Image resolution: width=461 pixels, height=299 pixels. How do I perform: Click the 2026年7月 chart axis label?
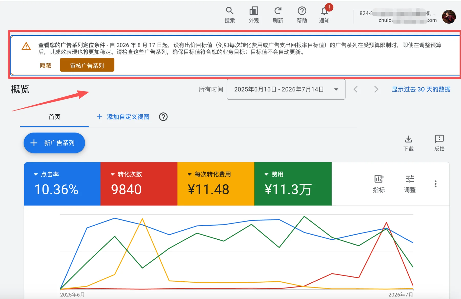401,295
